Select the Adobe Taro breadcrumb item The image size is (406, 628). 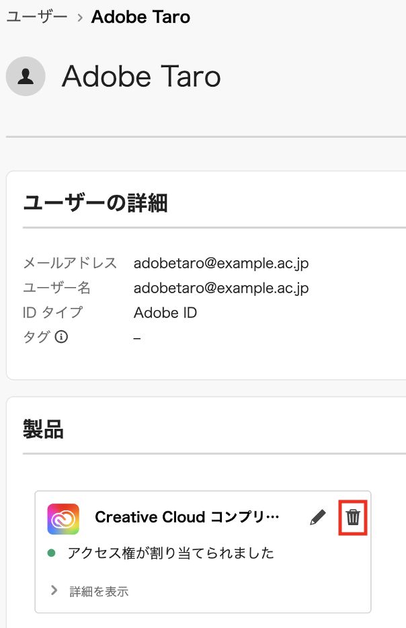click(140, 17)
